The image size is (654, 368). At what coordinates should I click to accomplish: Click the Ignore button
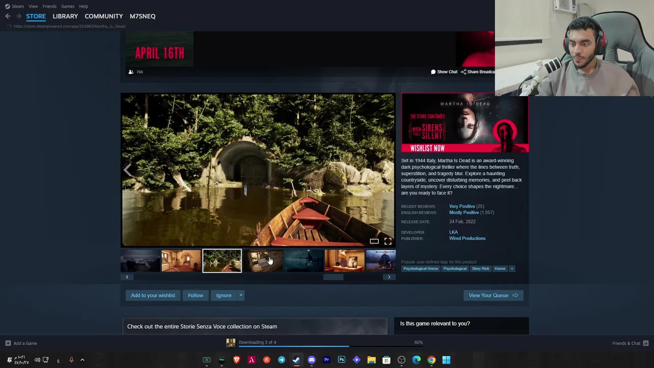click(x=224, y=295)
